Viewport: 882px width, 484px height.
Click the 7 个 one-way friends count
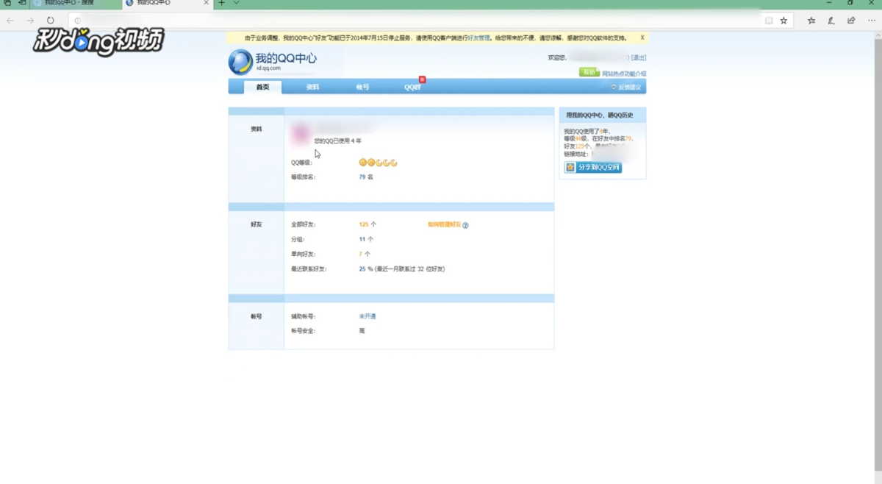click(x=365, y=254)
